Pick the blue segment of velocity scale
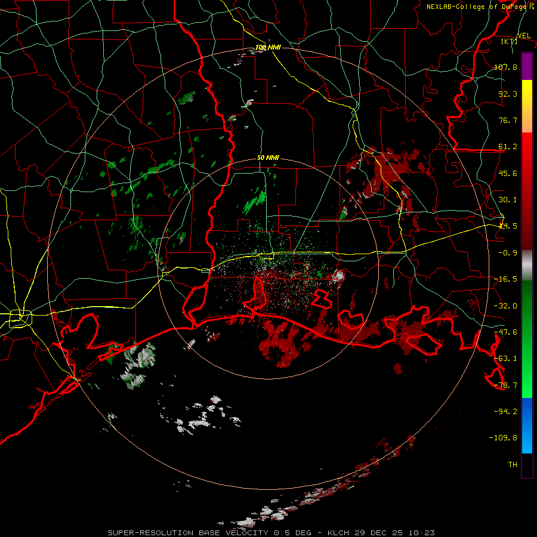The height and width of the screenshot is (537, 537). [527, 425]
